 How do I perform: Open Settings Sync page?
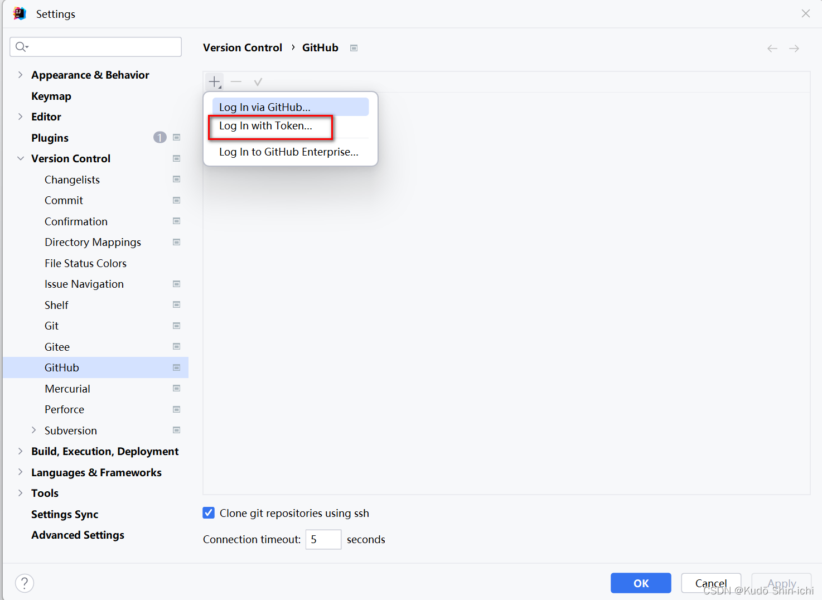[65, 514]
